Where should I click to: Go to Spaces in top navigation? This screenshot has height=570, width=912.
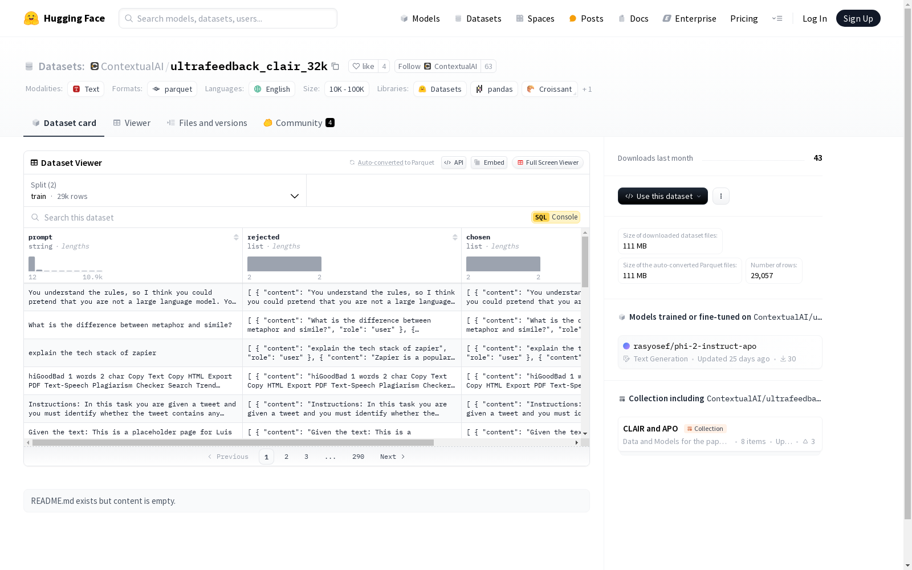click(535, 18)
